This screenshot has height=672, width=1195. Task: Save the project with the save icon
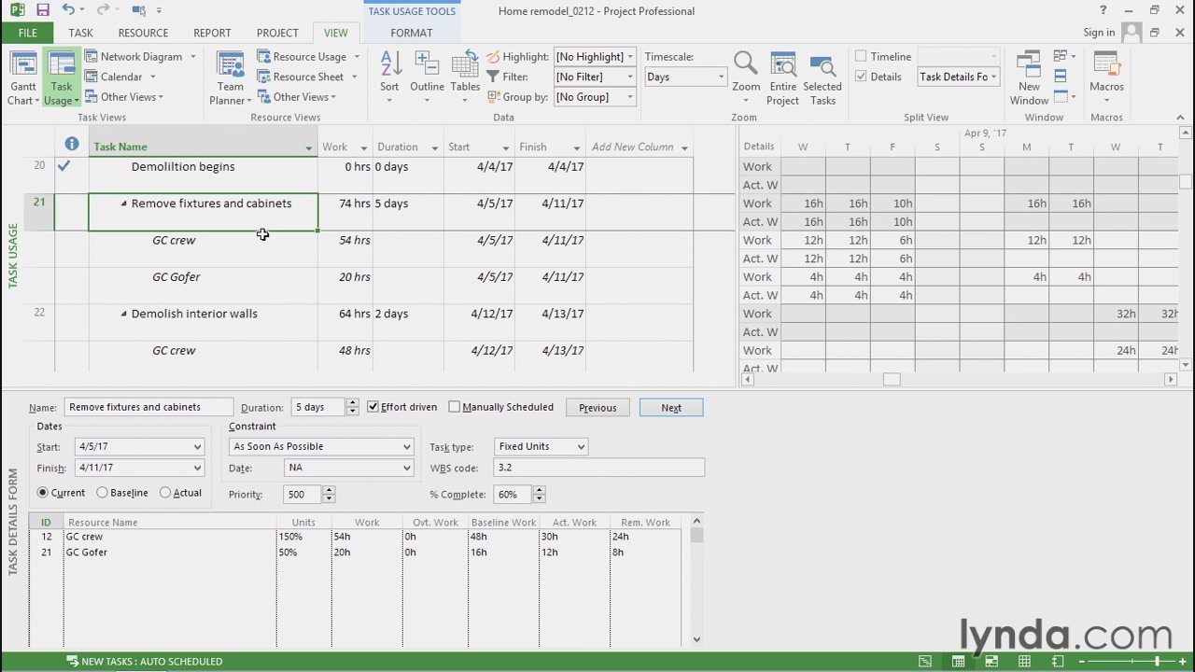coord(43,10)
